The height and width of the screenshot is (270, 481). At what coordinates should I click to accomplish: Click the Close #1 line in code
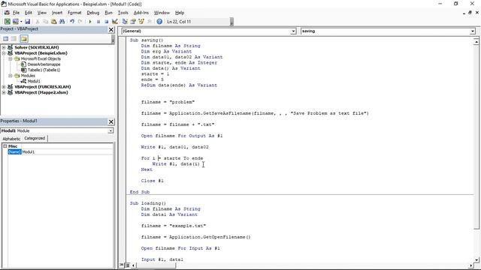tap(153, 181)
